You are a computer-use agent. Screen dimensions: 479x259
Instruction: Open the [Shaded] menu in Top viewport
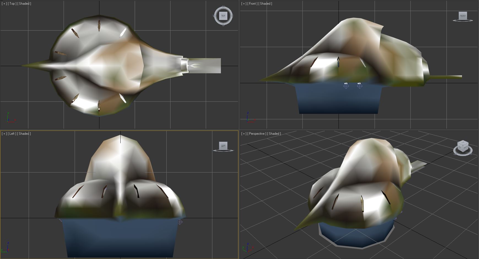pos(24,4)
